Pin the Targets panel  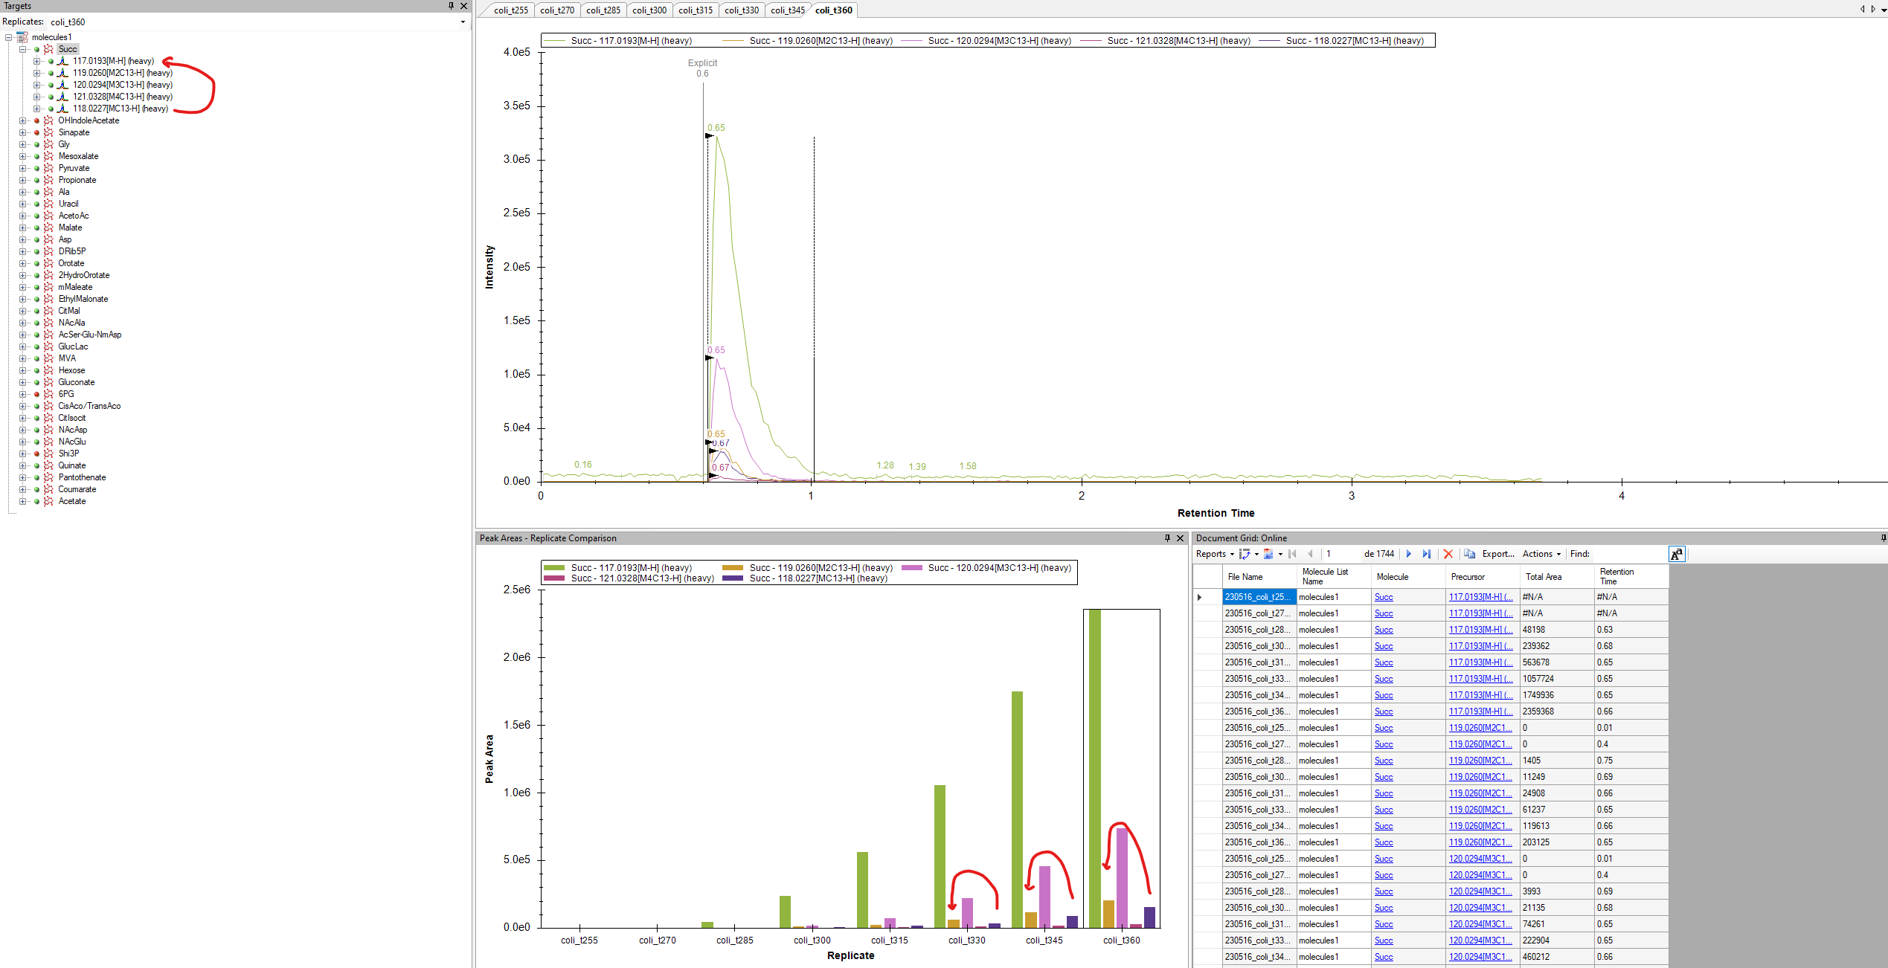(451, 6)
